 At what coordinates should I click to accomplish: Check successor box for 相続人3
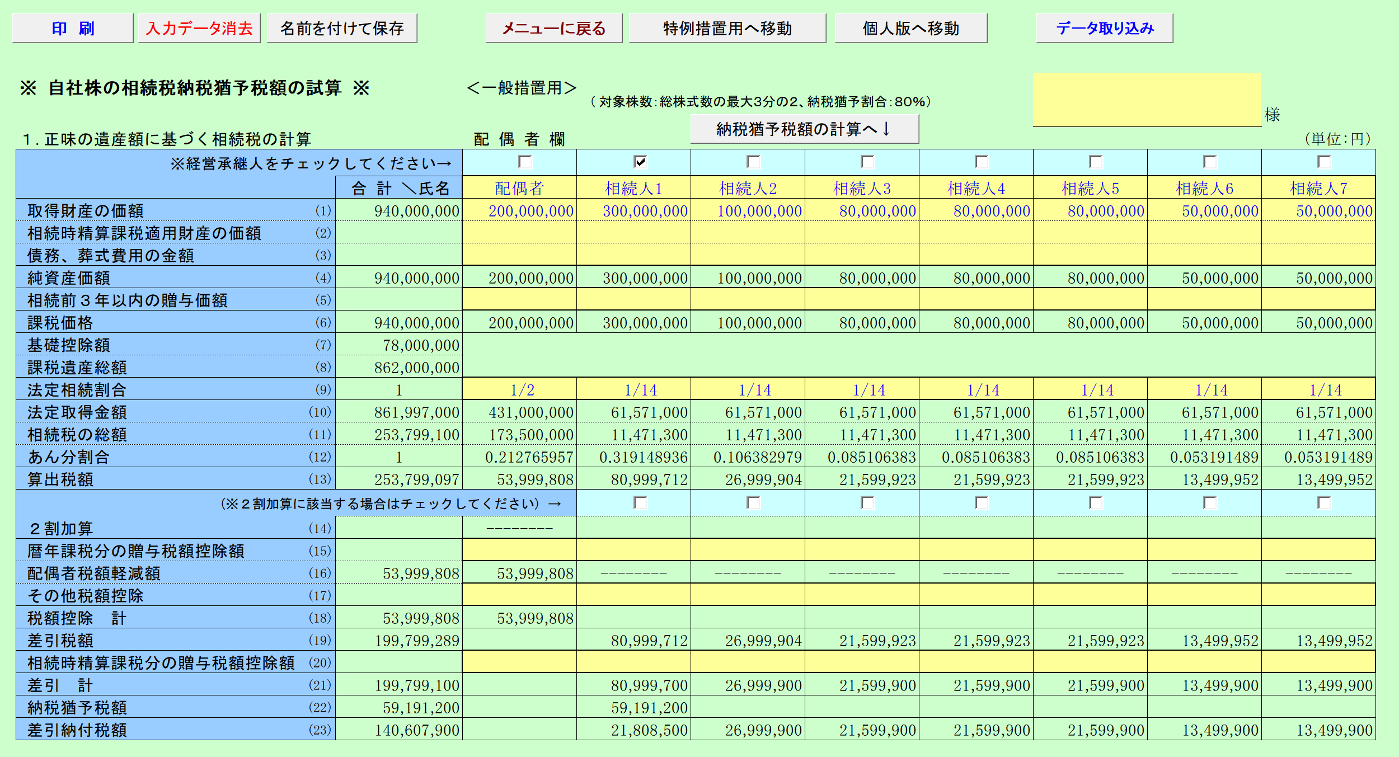(x=868, y=162)
